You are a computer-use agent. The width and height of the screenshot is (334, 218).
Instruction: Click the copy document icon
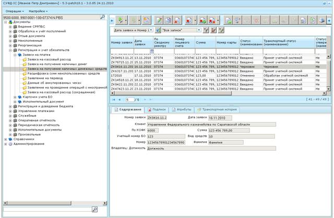(168, 20)
